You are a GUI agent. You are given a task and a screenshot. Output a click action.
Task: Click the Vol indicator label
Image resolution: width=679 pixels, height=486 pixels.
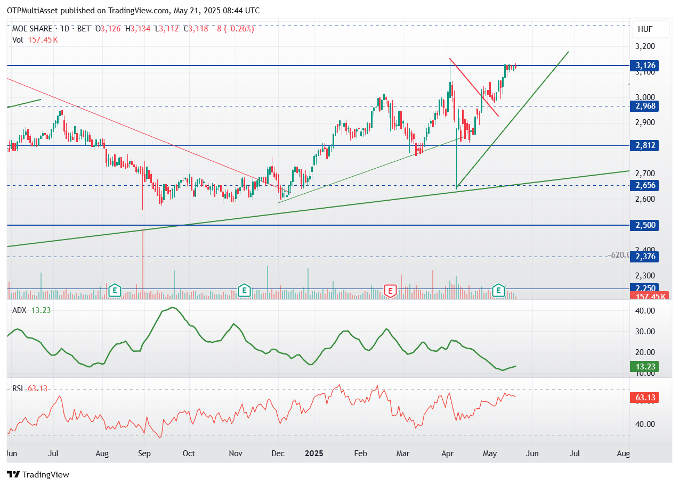click(18, 39)
